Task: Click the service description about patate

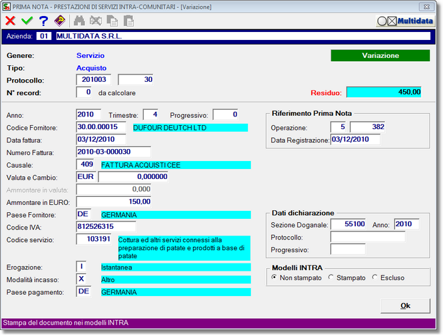Action: tap(184, 248)
